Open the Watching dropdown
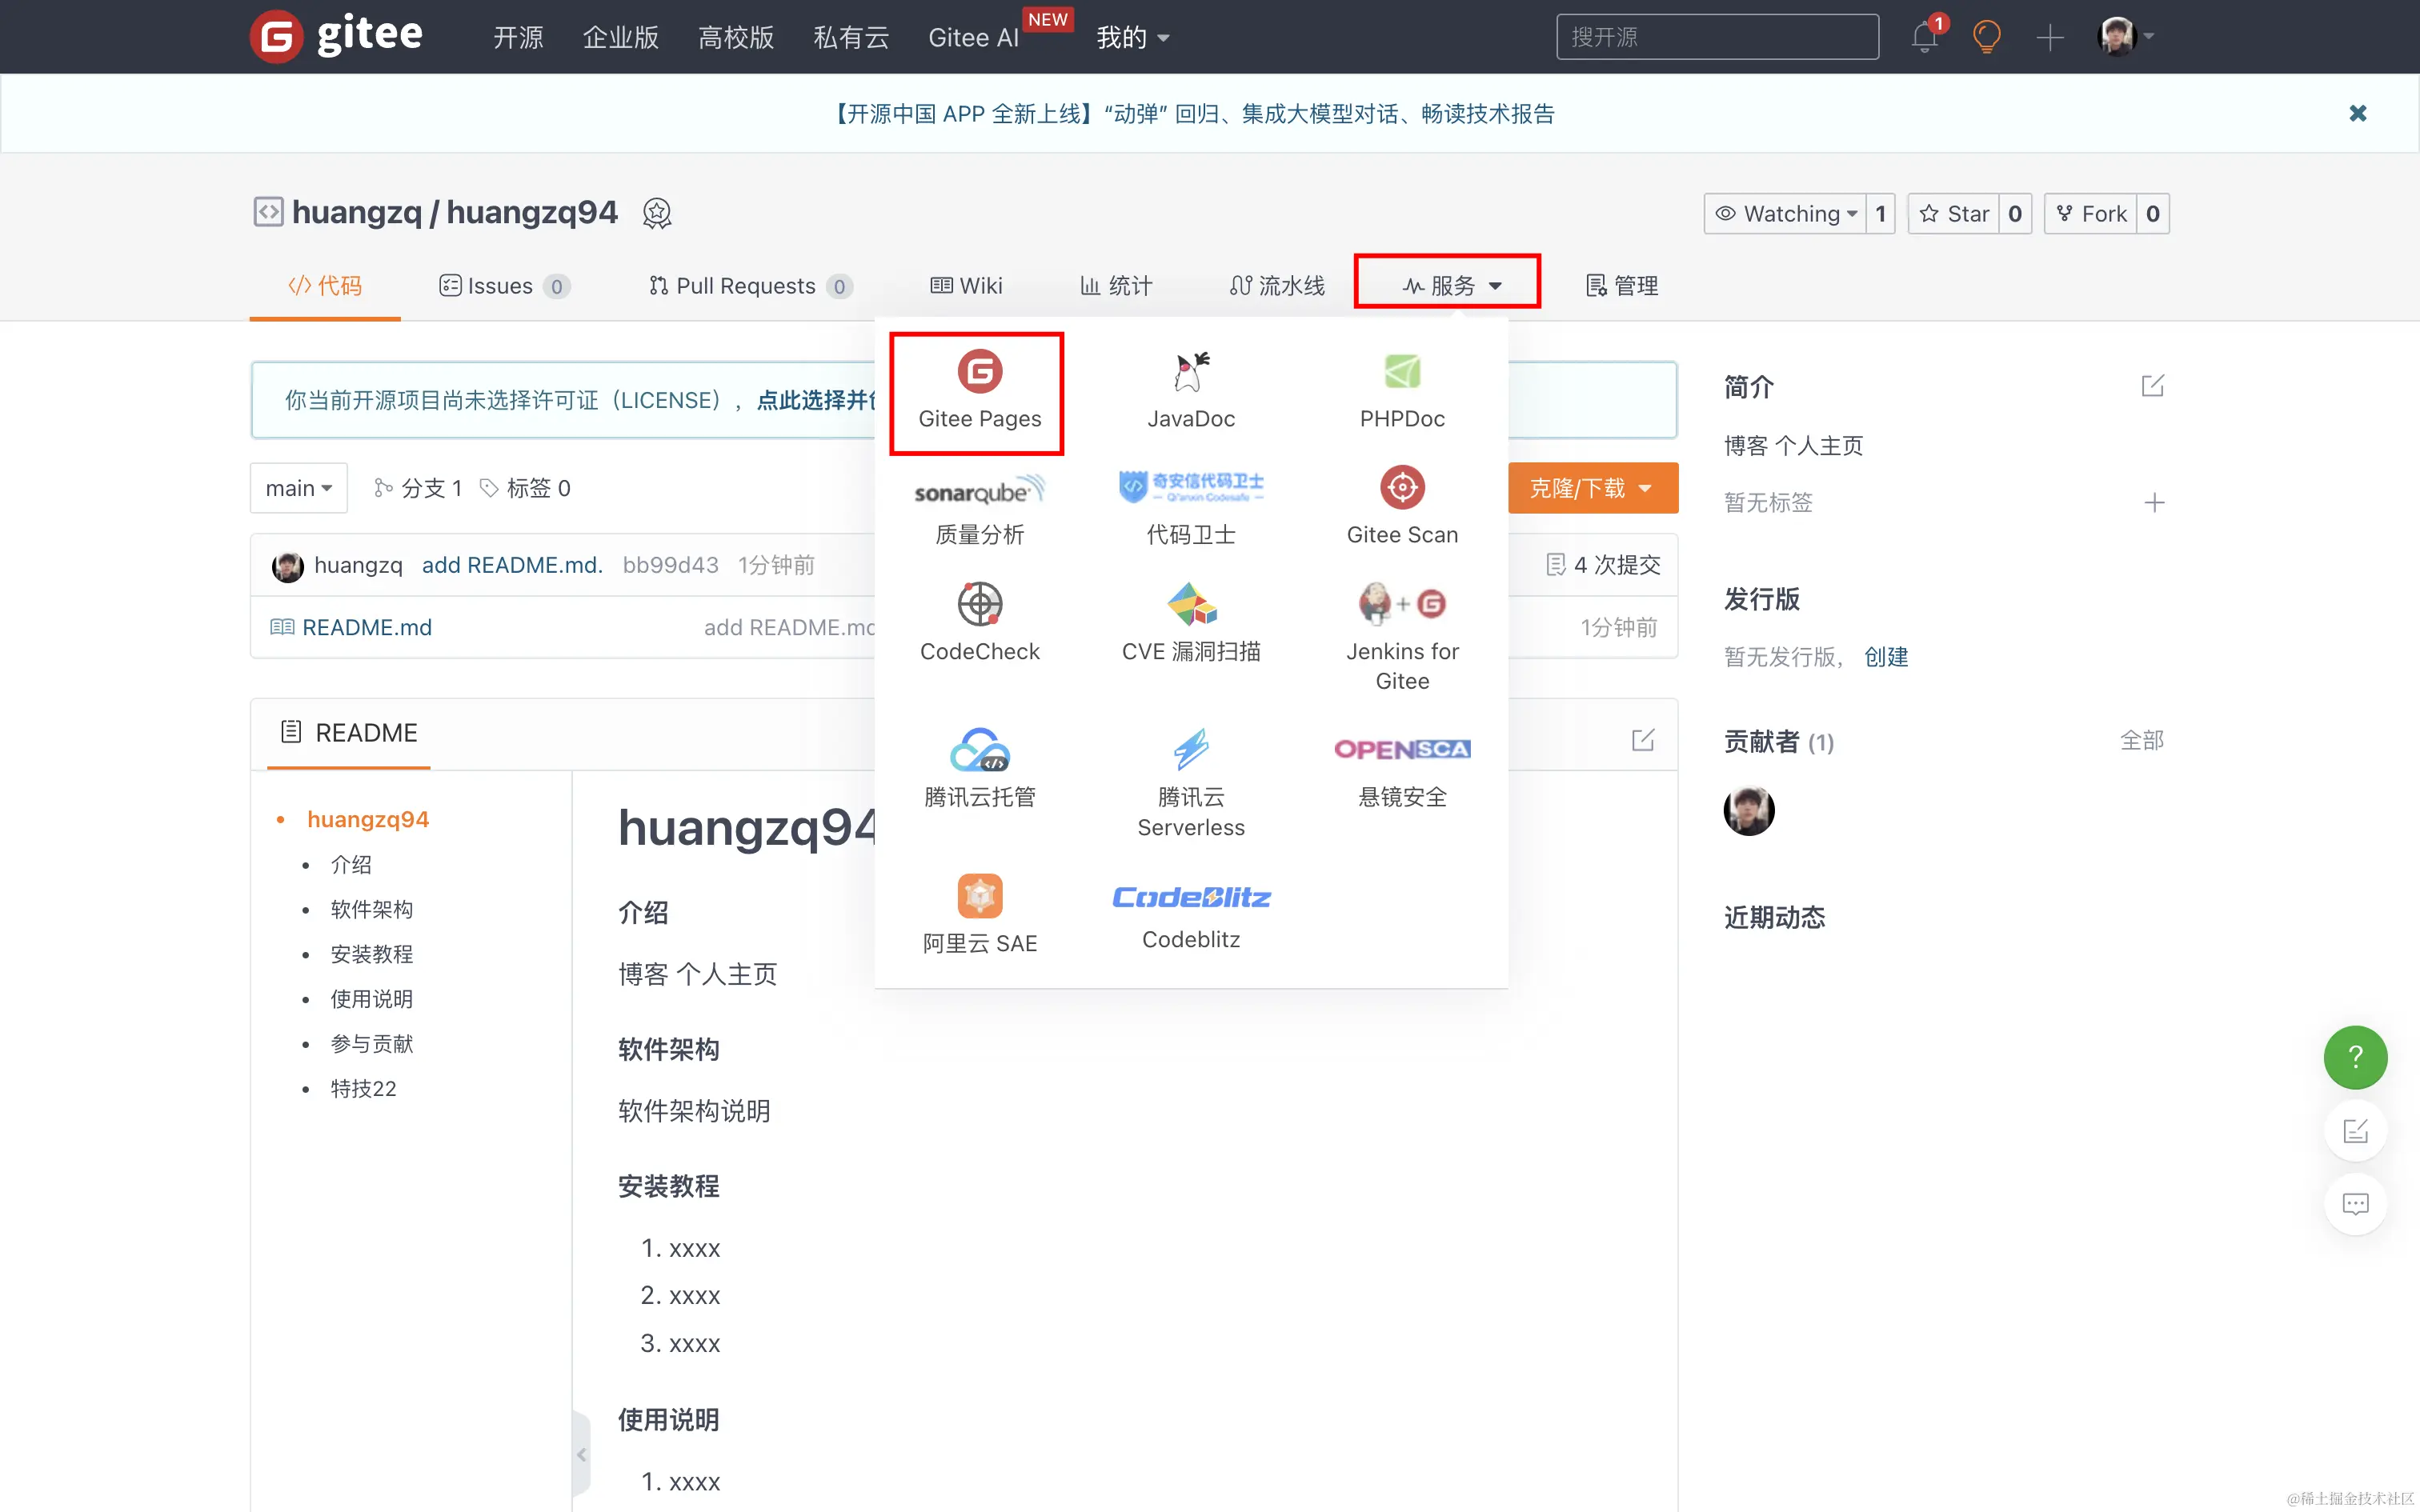Viewport: 2420px width, 1512px height. (x=1785, y=214)
